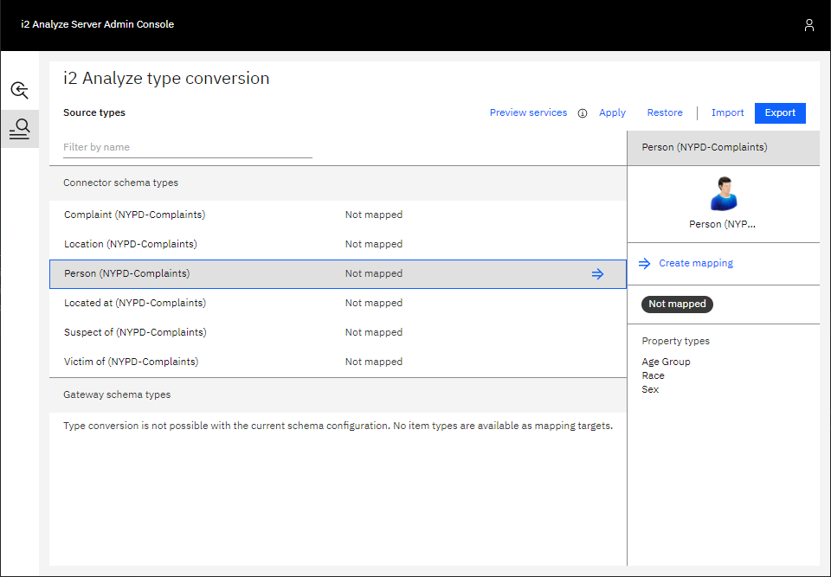Click the Not mapped status badge
Image resolution: width=831 pixels, height=577 pixels.
(x=677, y=304)
